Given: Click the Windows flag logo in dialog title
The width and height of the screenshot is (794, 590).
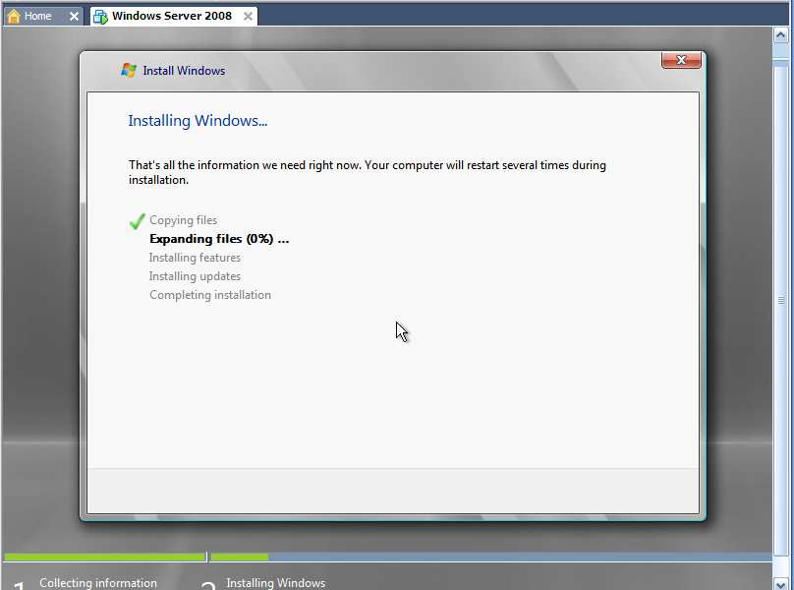Looking at the screenshot, I should click(129, 71).
